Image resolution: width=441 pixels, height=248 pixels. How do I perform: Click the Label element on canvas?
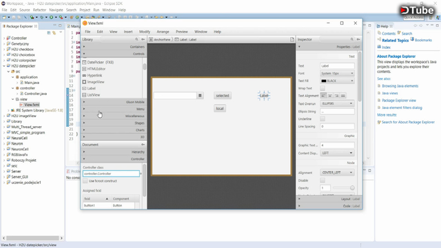[264, 96]
